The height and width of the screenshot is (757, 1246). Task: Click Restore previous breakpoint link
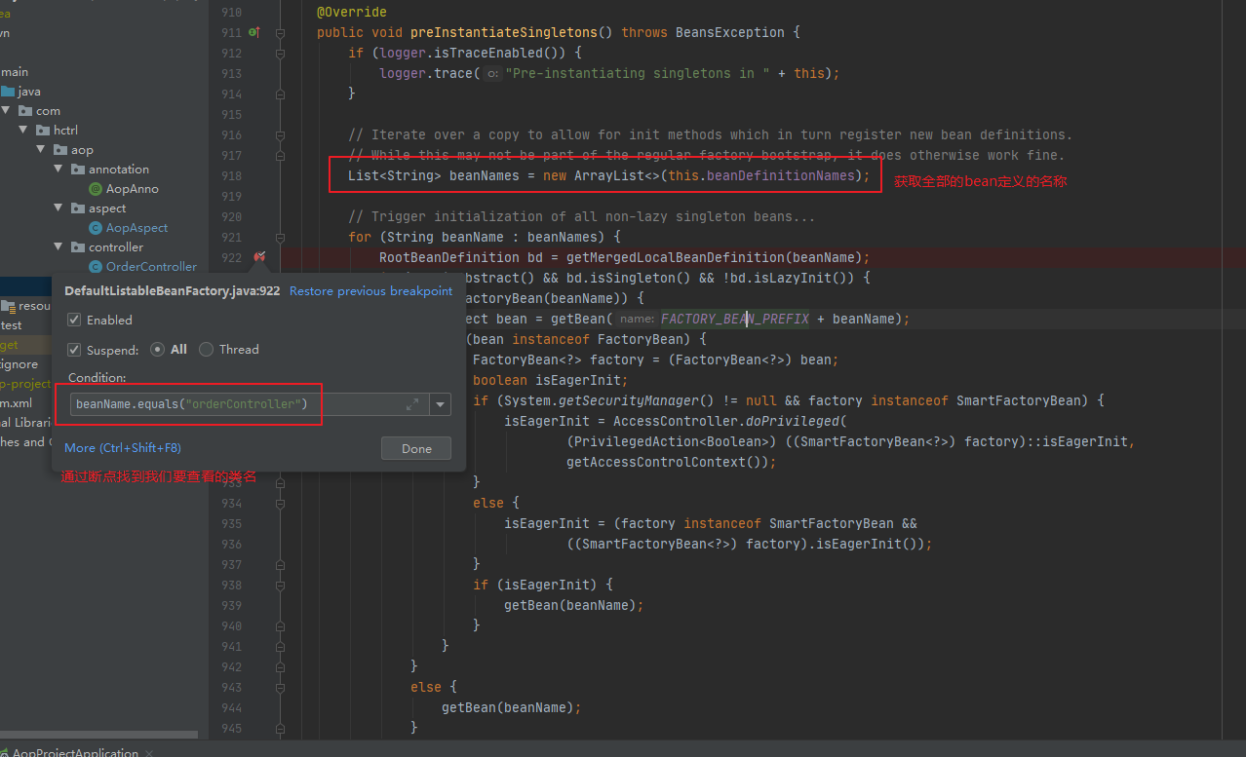370,291
